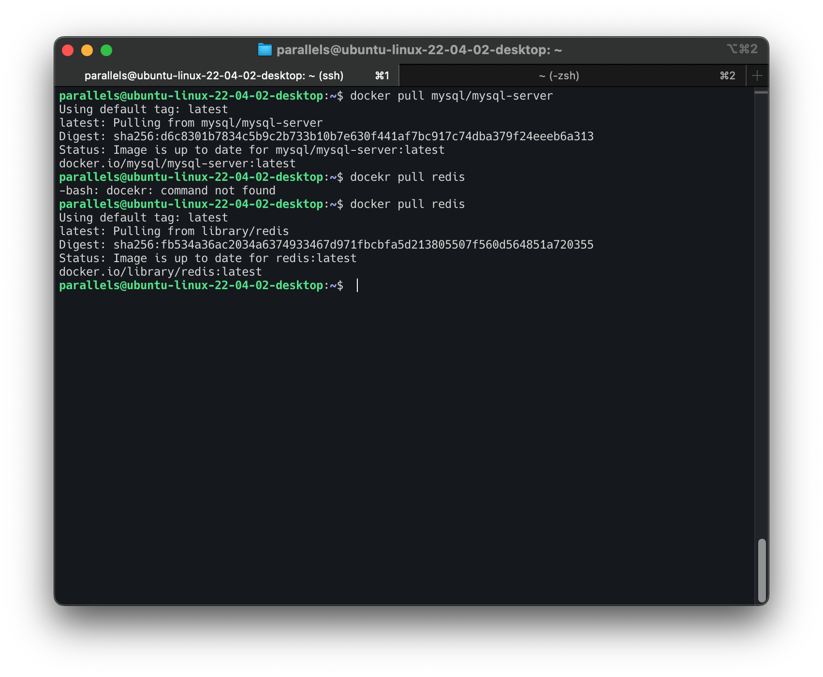Click the 'Using default tag: latest' first line
The width and height of the screenshot is (823, 677).
point(143,109)
